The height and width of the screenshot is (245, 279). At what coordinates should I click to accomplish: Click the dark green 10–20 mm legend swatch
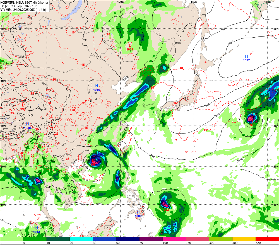(x=58, y=239)
